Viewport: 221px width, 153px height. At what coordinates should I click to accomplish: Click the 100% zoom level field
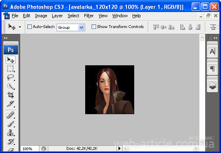(30, 149)
